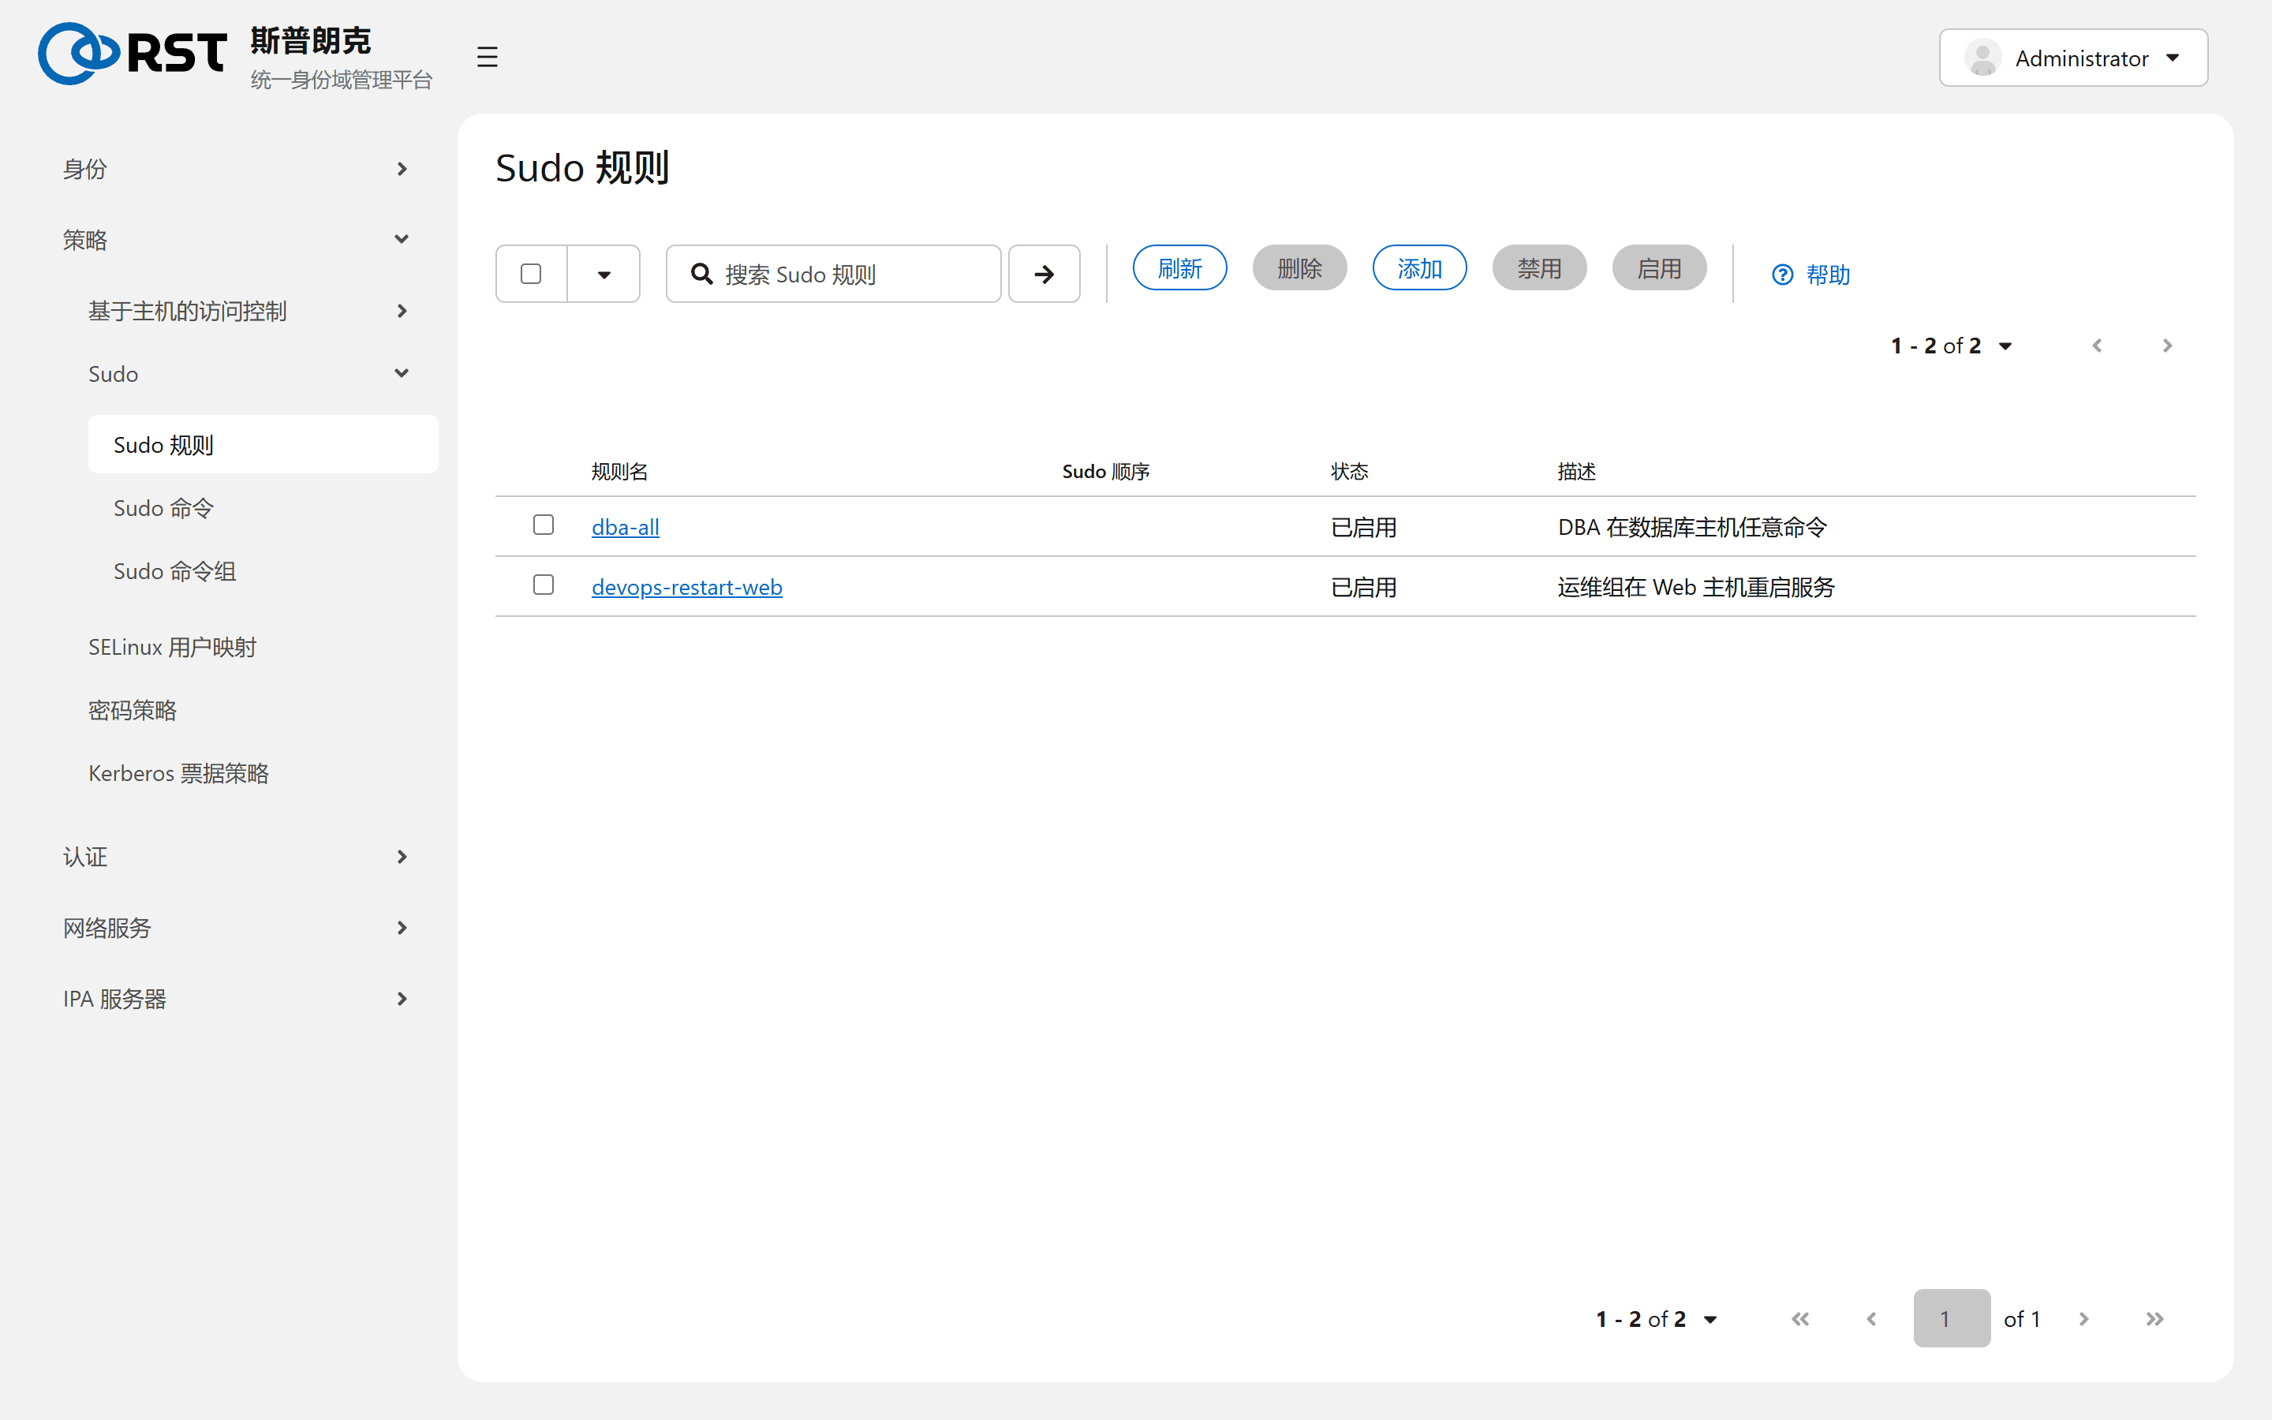Click the RST logo
Screen dimensions: 2272x1420
click(x=132, y=54)
